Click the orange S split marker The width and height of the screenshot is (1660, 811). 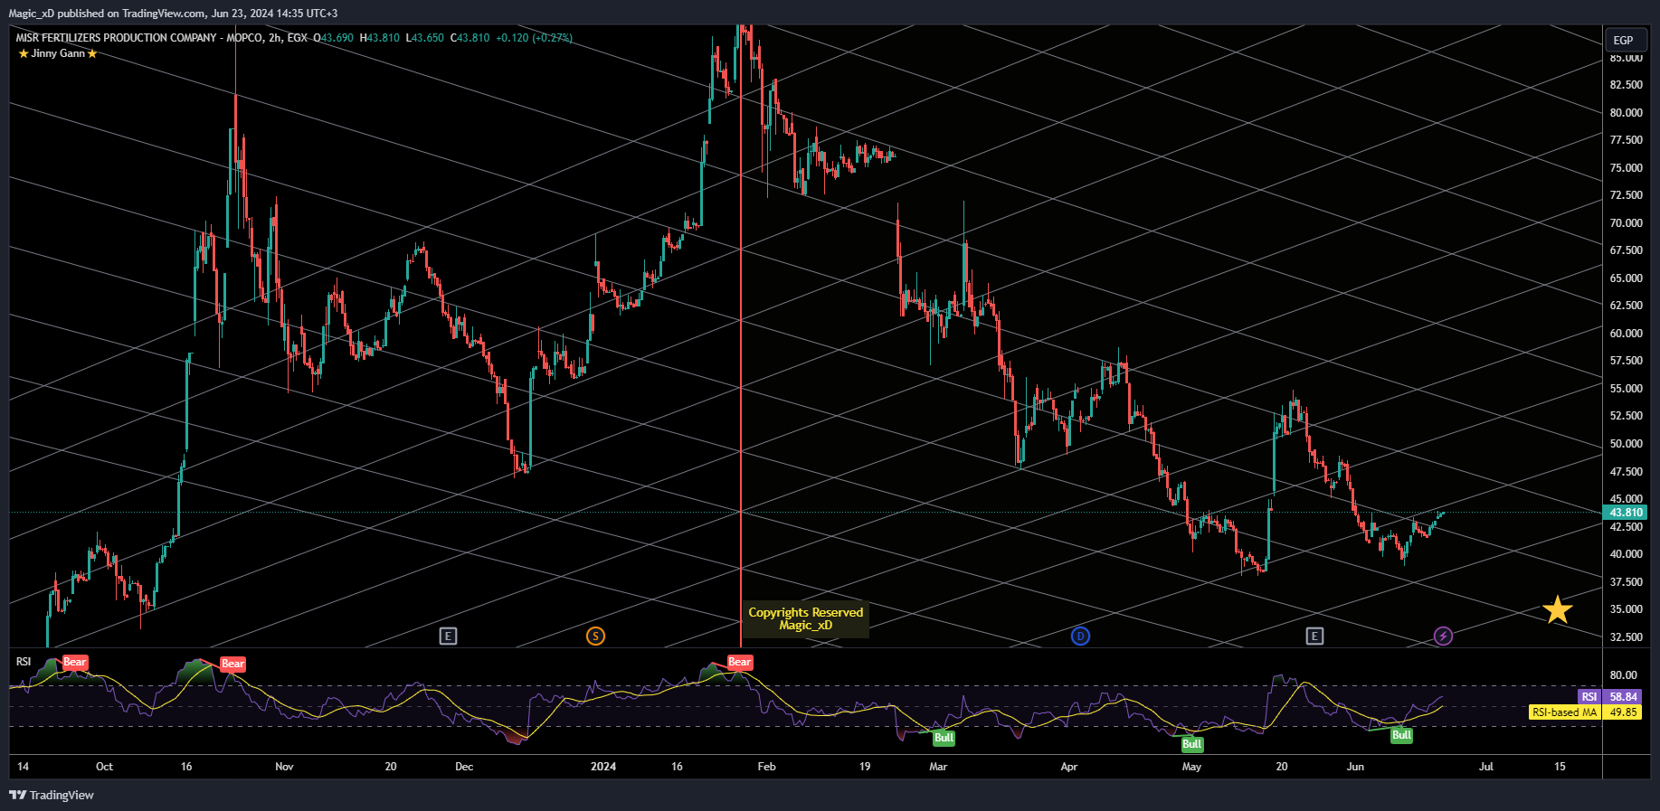click(x=595, y=637)
